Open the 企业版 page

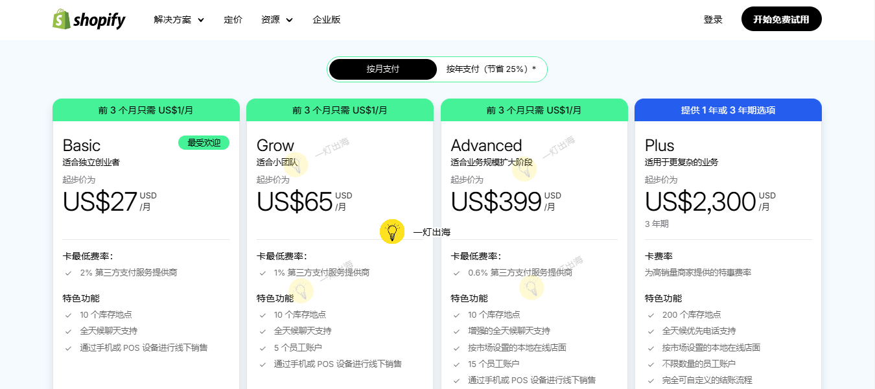327,19
